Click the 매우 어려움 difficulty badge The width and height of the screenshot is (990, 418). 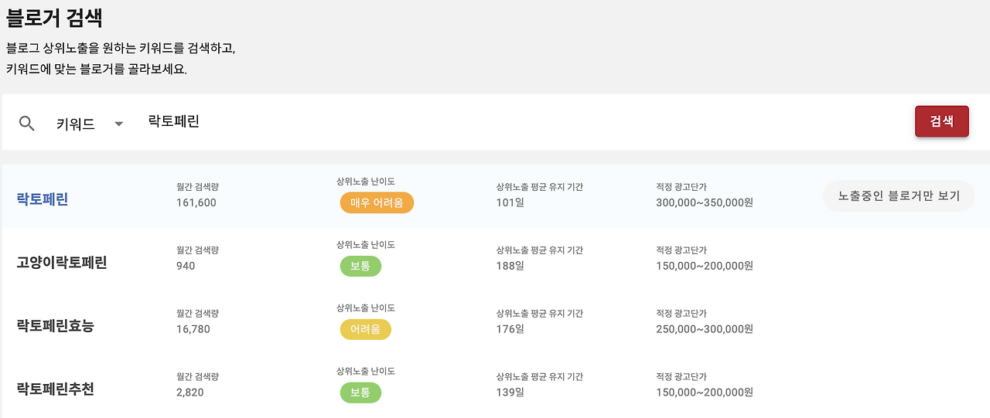377,203
